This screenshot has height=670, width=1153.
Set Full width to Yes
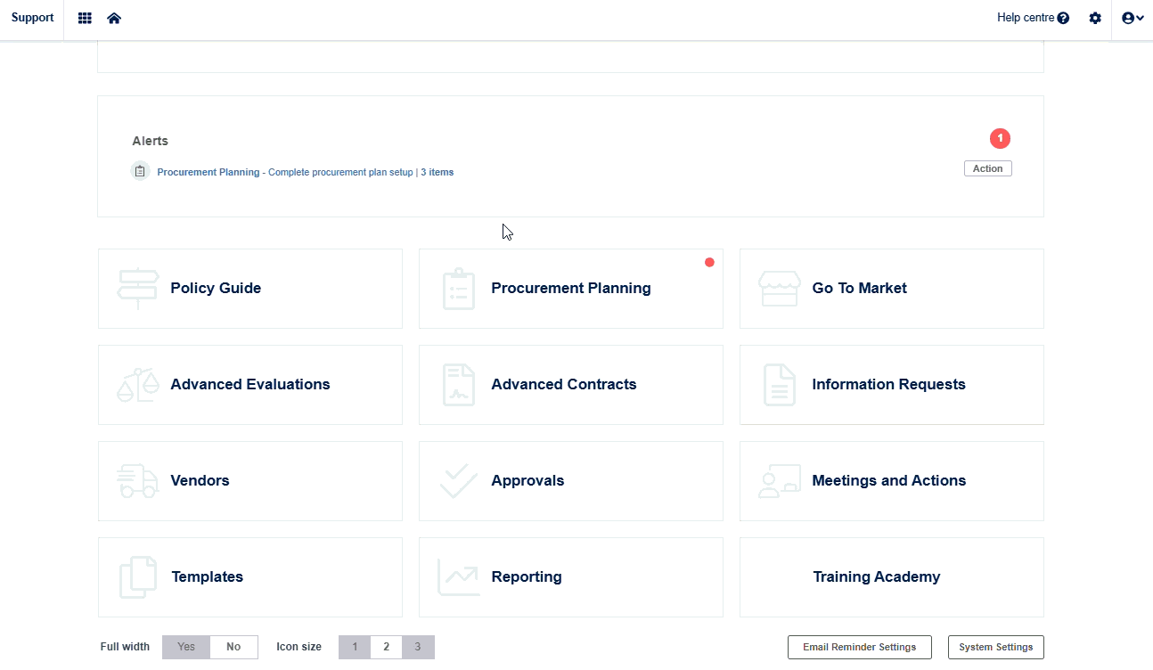pyautogui.click(x=186, y=647)
